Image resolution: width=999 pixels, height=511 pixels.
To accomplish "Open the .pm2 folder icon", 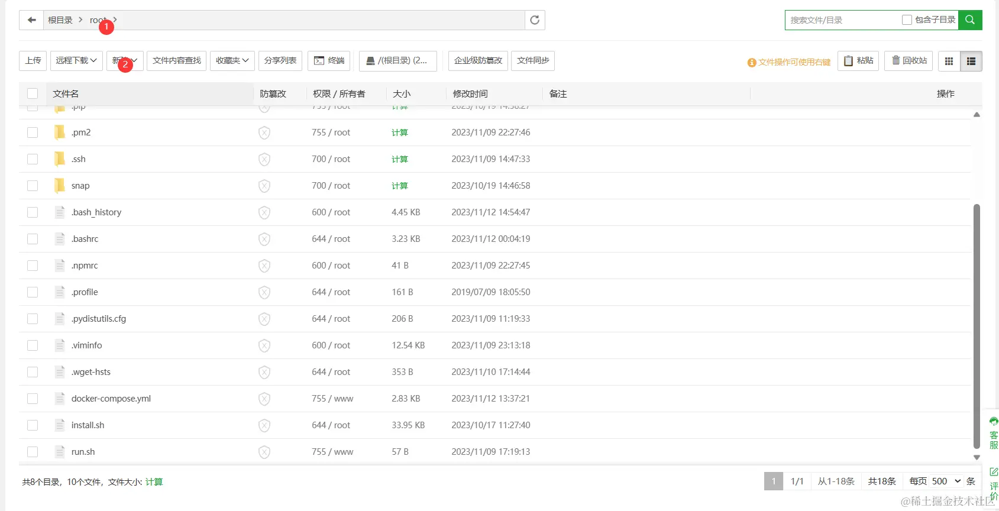I will click(x=59, y=132).
